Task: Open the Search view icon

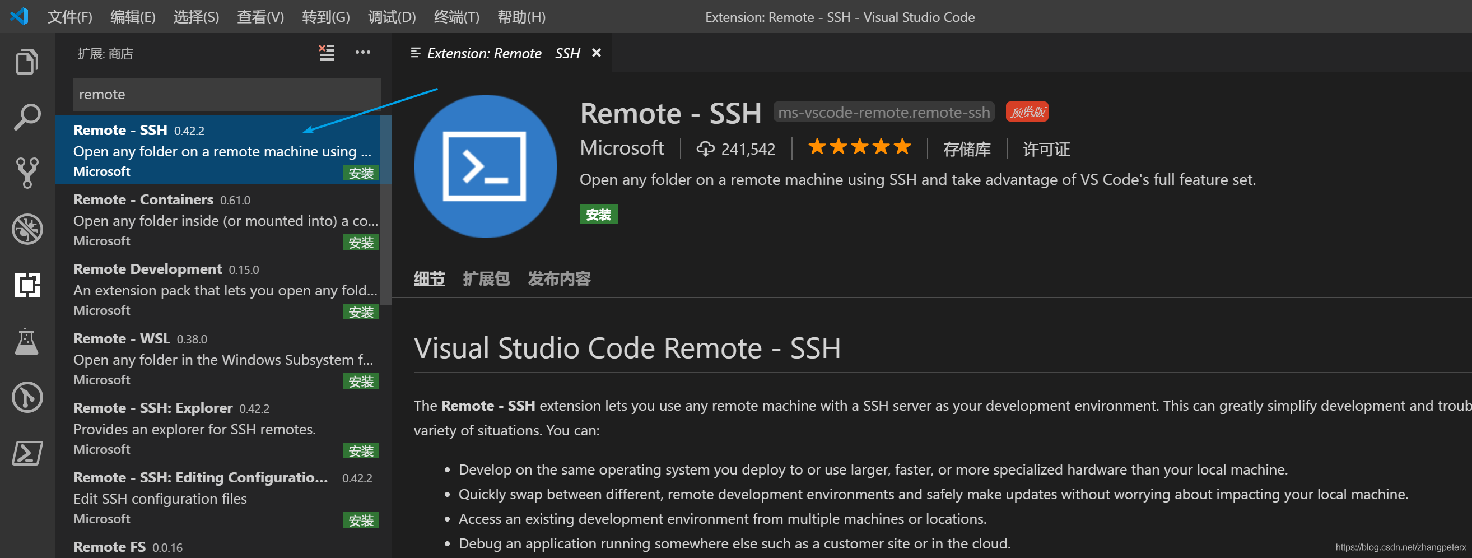Action: [x=27, y=117]
